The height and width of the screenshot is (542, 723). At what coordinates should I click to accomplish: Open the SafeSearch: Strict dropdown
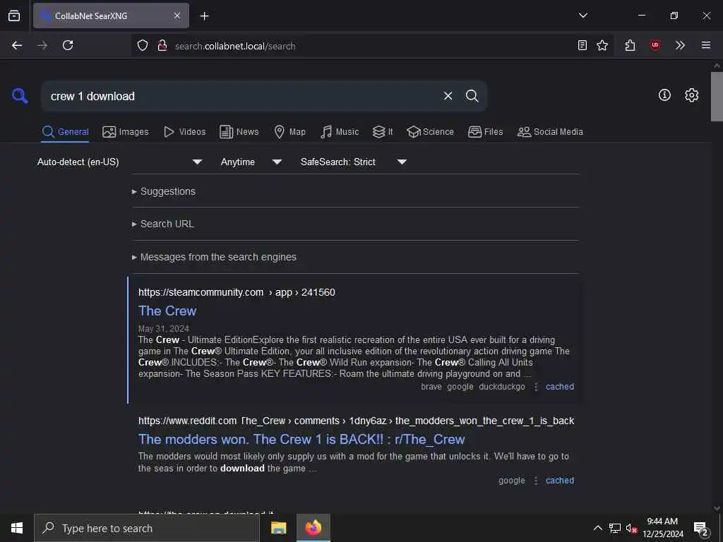pos(353,162)
